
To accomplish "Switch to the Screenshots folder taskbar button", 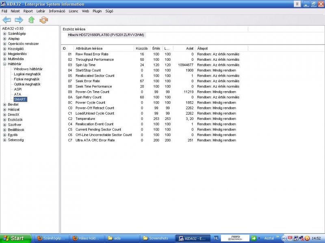I will 157,238.
